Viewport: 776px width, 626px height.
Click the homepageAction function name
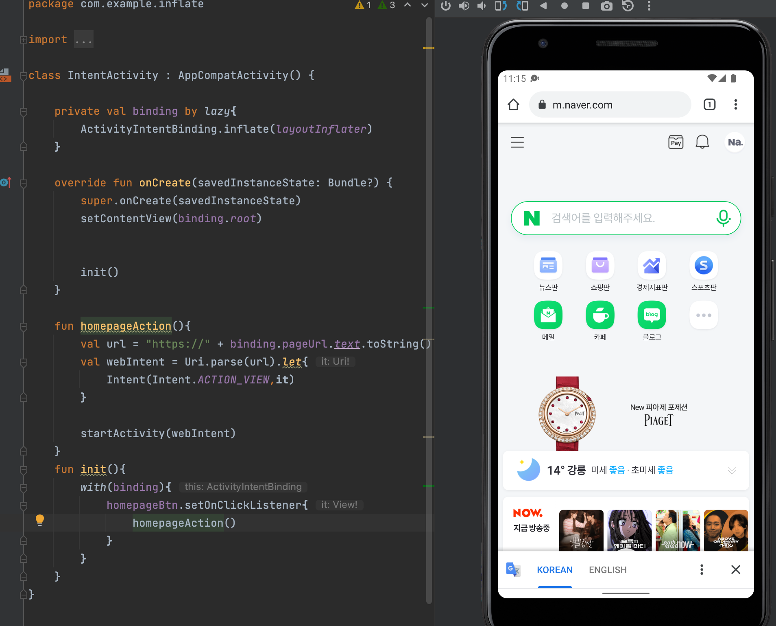click(x=126, y=326)
